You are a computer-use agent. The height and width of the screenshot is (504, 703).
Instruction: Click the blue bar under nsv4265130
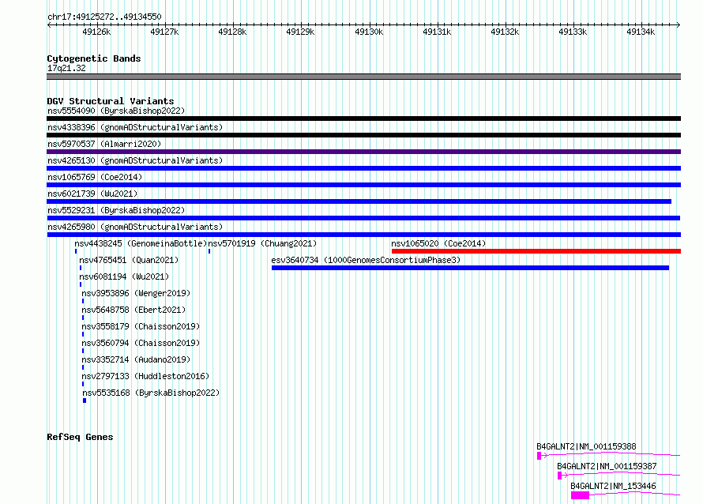pos(363,168)
